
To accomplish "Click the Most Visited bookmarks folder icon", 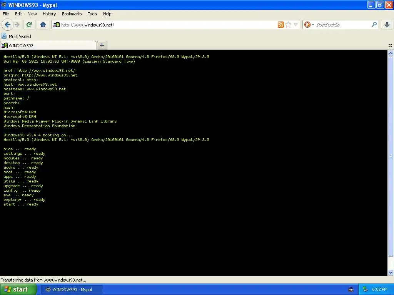I will (x=4, y=36).
